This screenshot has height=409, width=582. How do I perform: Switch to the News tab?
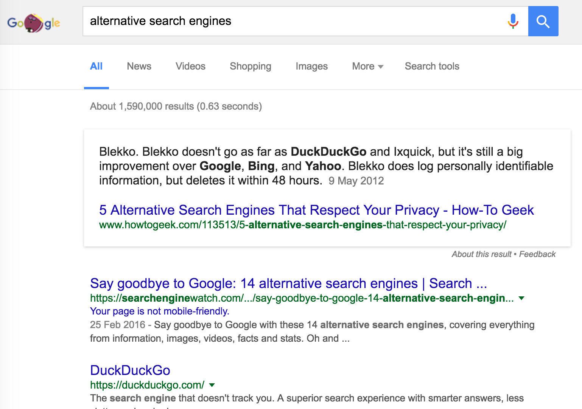coord(139,67)
